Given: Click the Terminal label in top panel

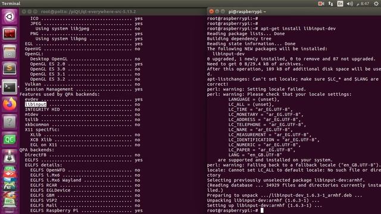Looking at the screenshot, I should 11,4.
